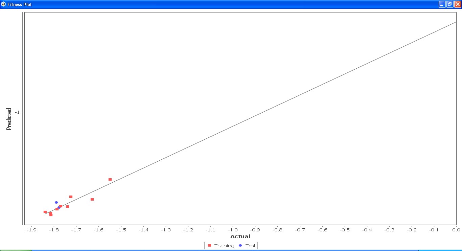Select the leftmost training point near -1.84
This screenshot has height=251, width=462.
click(x=45, y=212)
